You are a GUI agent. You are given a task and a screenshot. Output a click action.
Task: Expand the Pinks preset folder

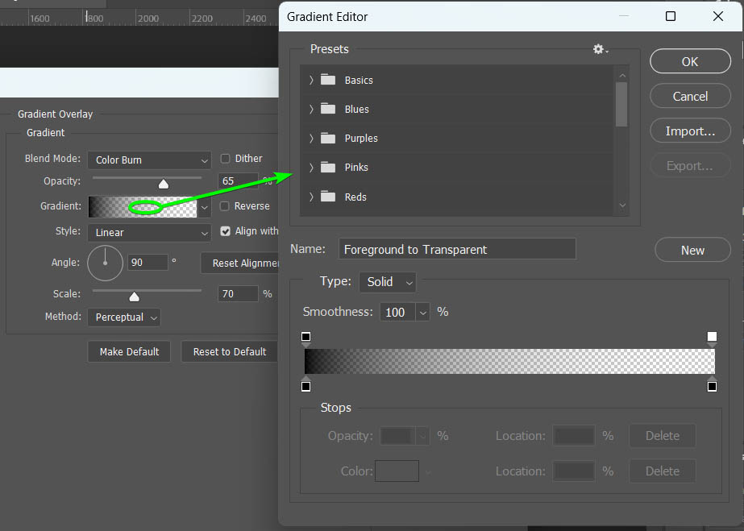coord(311,168)
